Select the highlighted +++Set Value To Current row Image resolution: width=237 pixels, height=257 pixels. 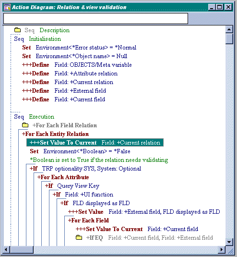click(95, 143)
